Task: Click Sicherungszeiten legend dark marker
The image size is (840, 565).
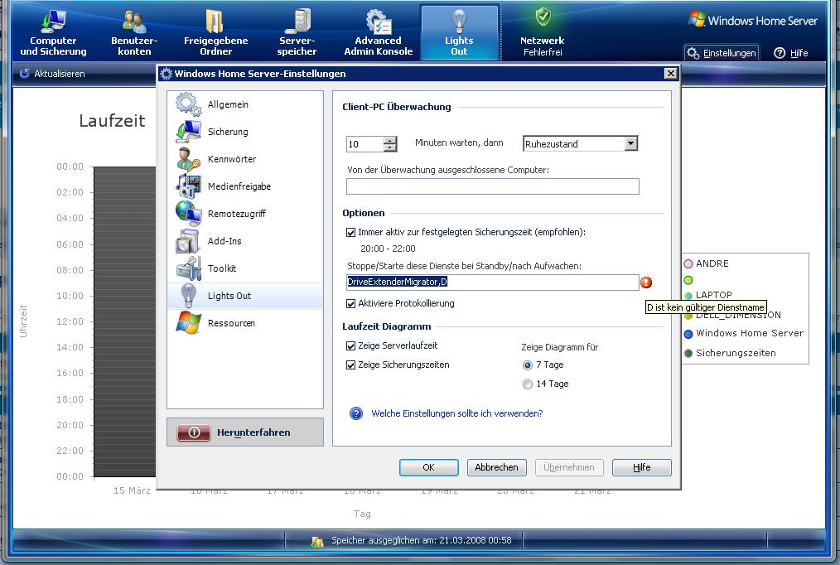Action: (688, 354)
